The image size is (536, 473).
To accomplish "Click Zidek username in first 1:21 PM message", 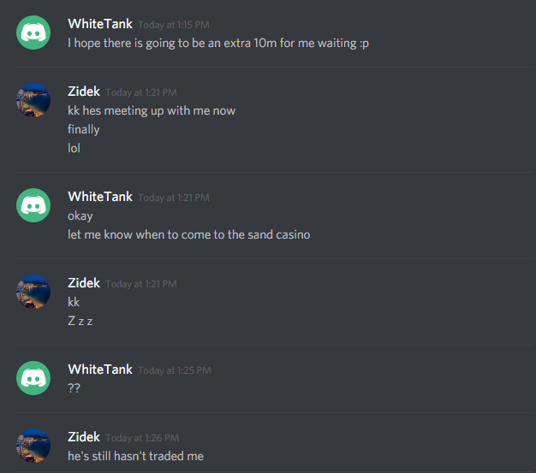I will [84, 92].
